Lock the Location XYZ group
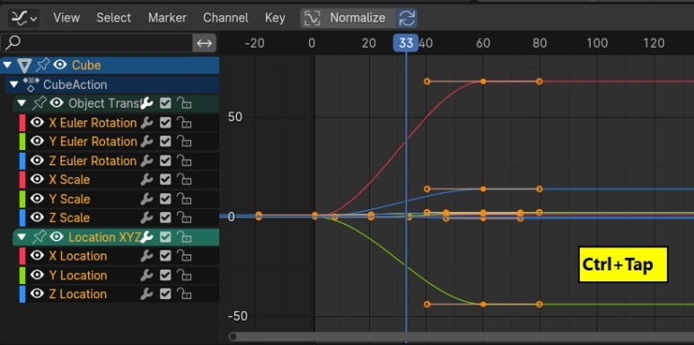 [184, 237]
